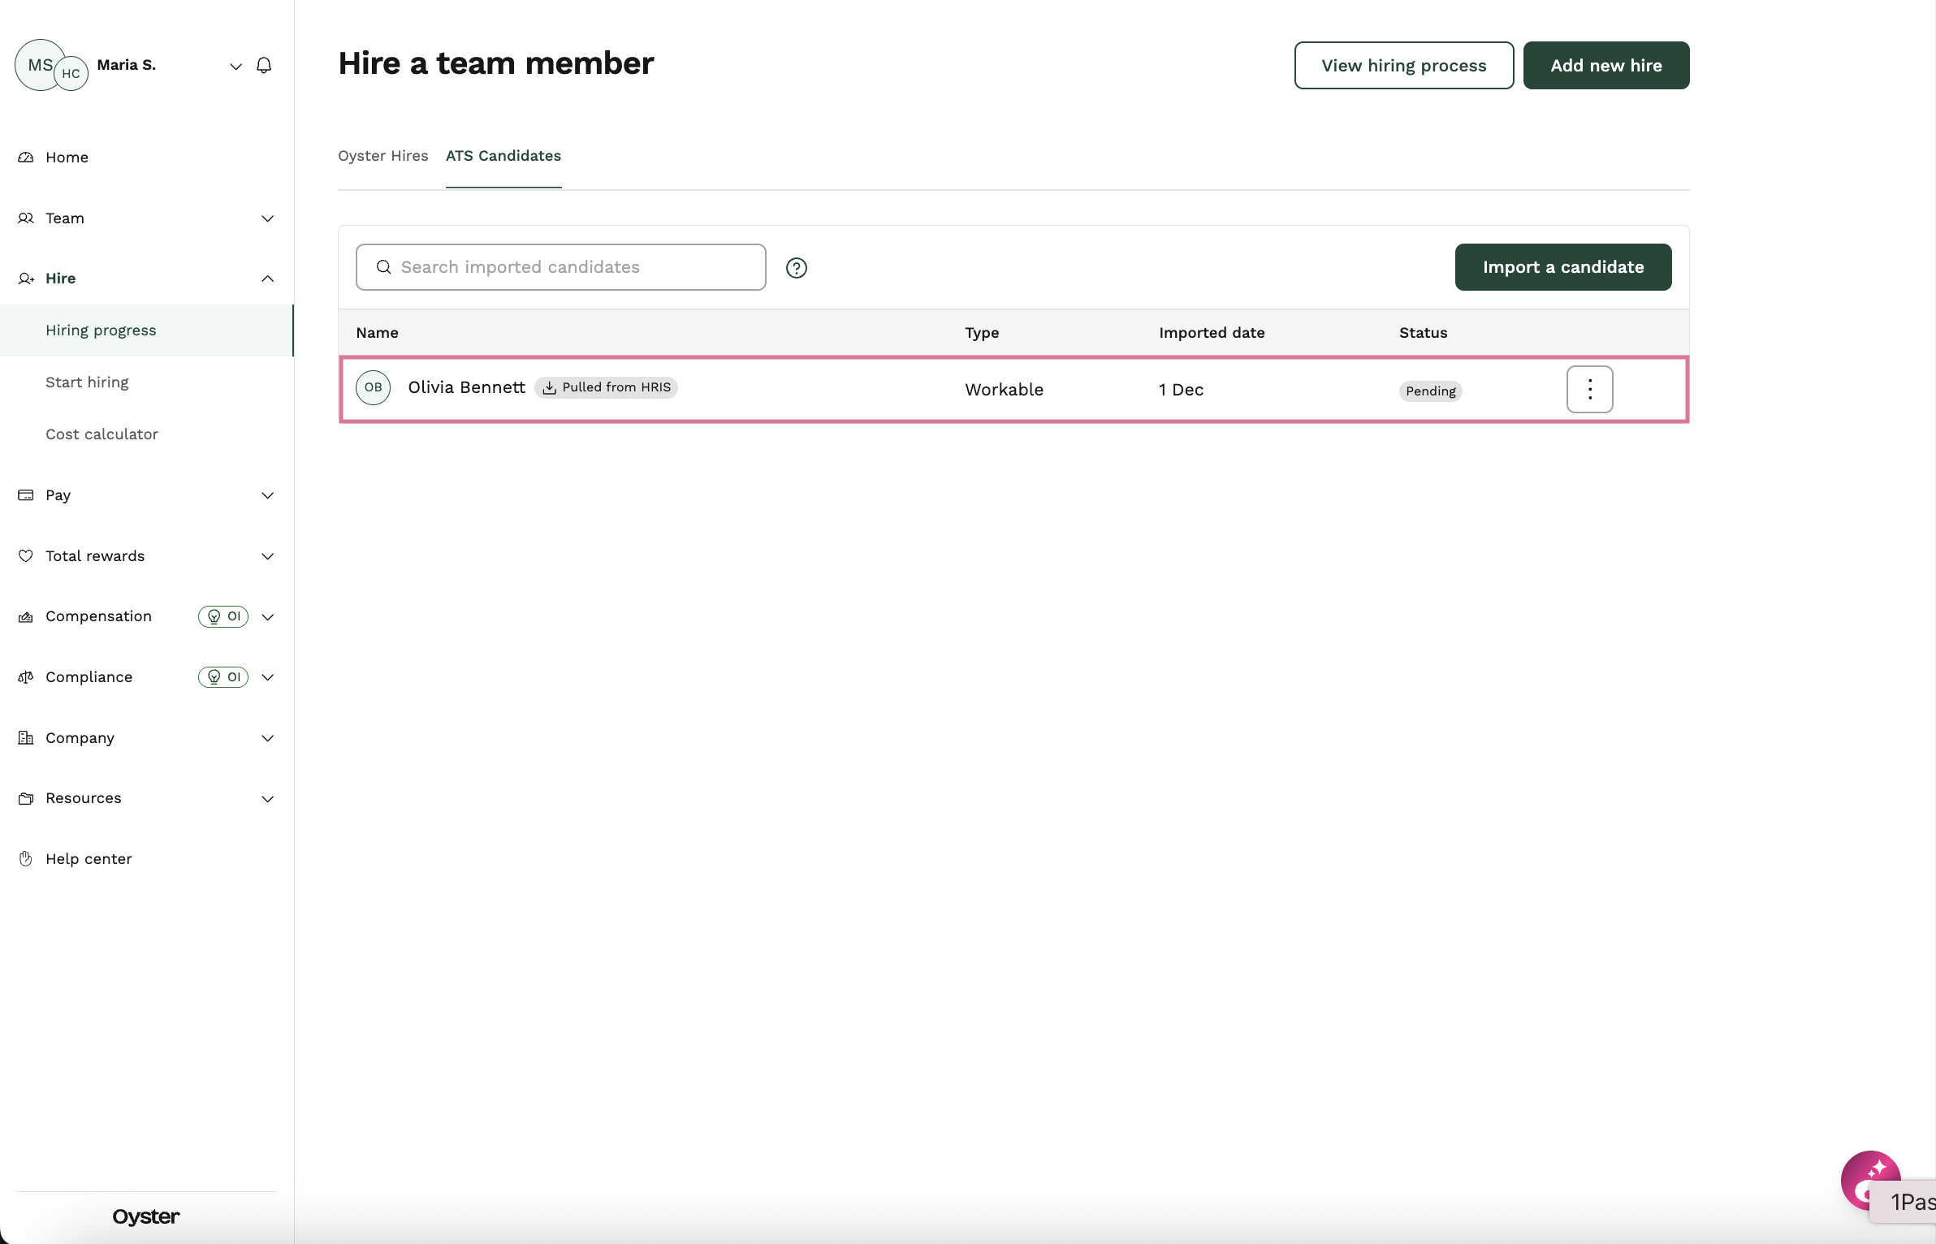This screenshot has width=1936, height=1244.
Task: Click the Company building icon
Action: coord(26,738)
